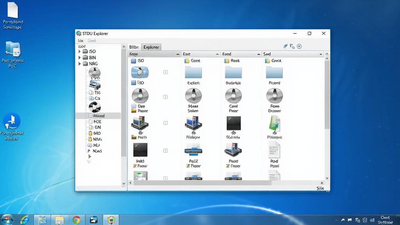
Task: Open the Ha menu
Action: point(80,41)
